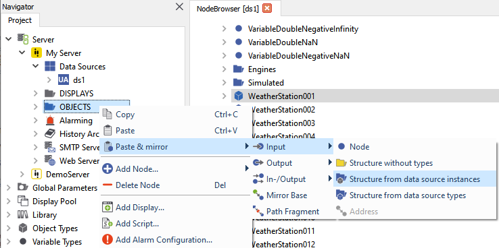Open the Paste & mirror submenu

click(x=176, y=146)
